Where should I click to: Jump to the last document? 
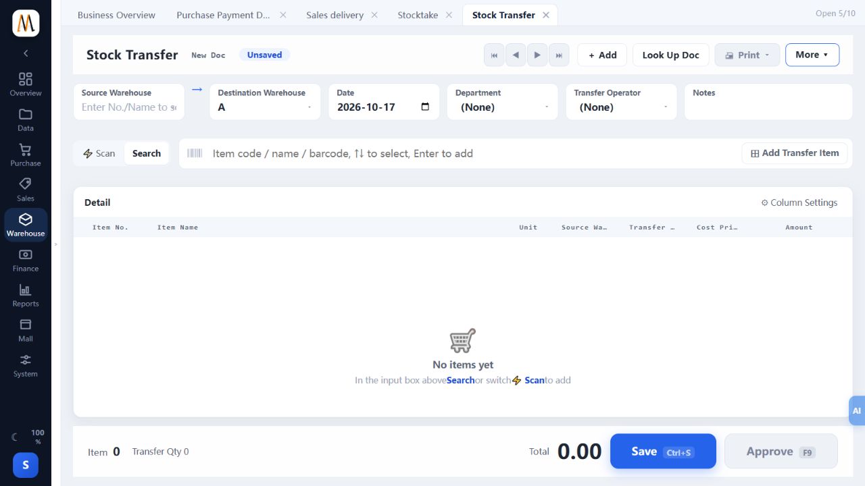pos(559,55)
